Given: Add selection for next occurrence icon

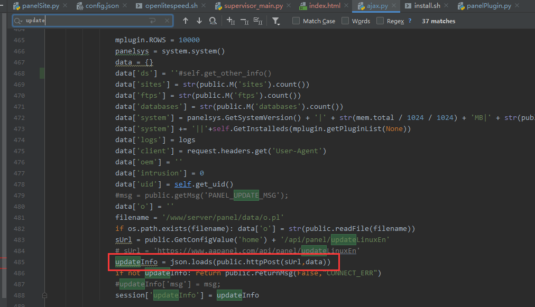Looking at the screenshot, I should [230, 21].
